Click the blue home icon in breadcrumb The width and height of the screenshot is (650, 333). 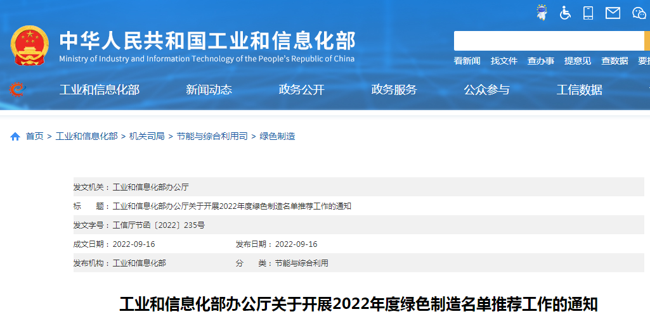pyautogui.click(x=15, y=137)
